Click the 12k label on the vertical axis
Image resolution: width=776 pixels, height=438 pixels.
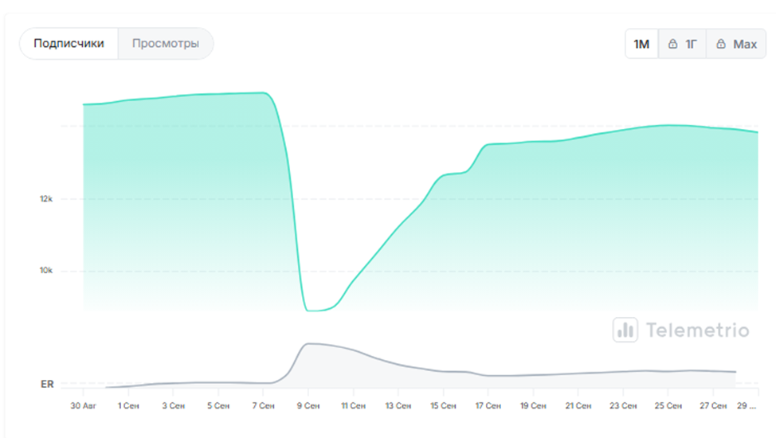46,198
